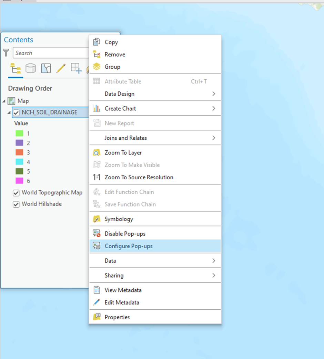The height and width of the screenshot is (359, 324).
Task: Click the filter icon in Contents panel
Action: [6, 53]
